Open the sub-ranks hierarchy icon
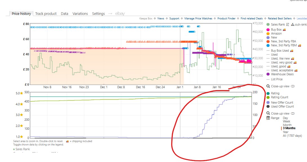The width and height of the screenshot is (307, 162). 293,24
